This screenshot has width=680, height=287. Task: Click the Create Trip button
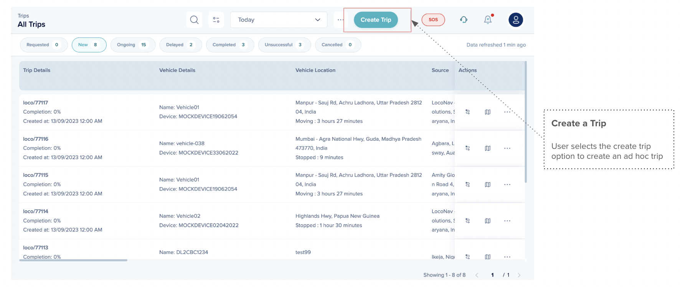[376, 20]
